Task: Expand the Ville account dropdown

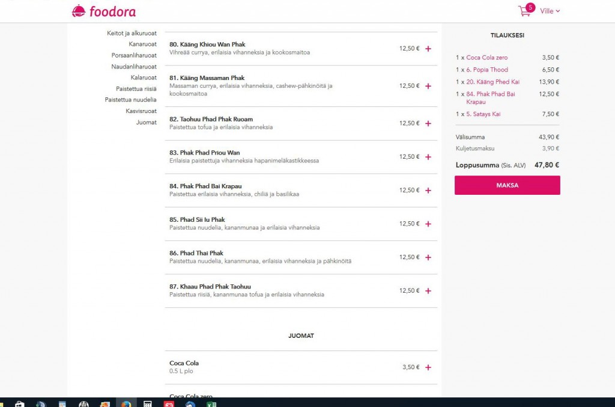Action: (x=550, y=11)
